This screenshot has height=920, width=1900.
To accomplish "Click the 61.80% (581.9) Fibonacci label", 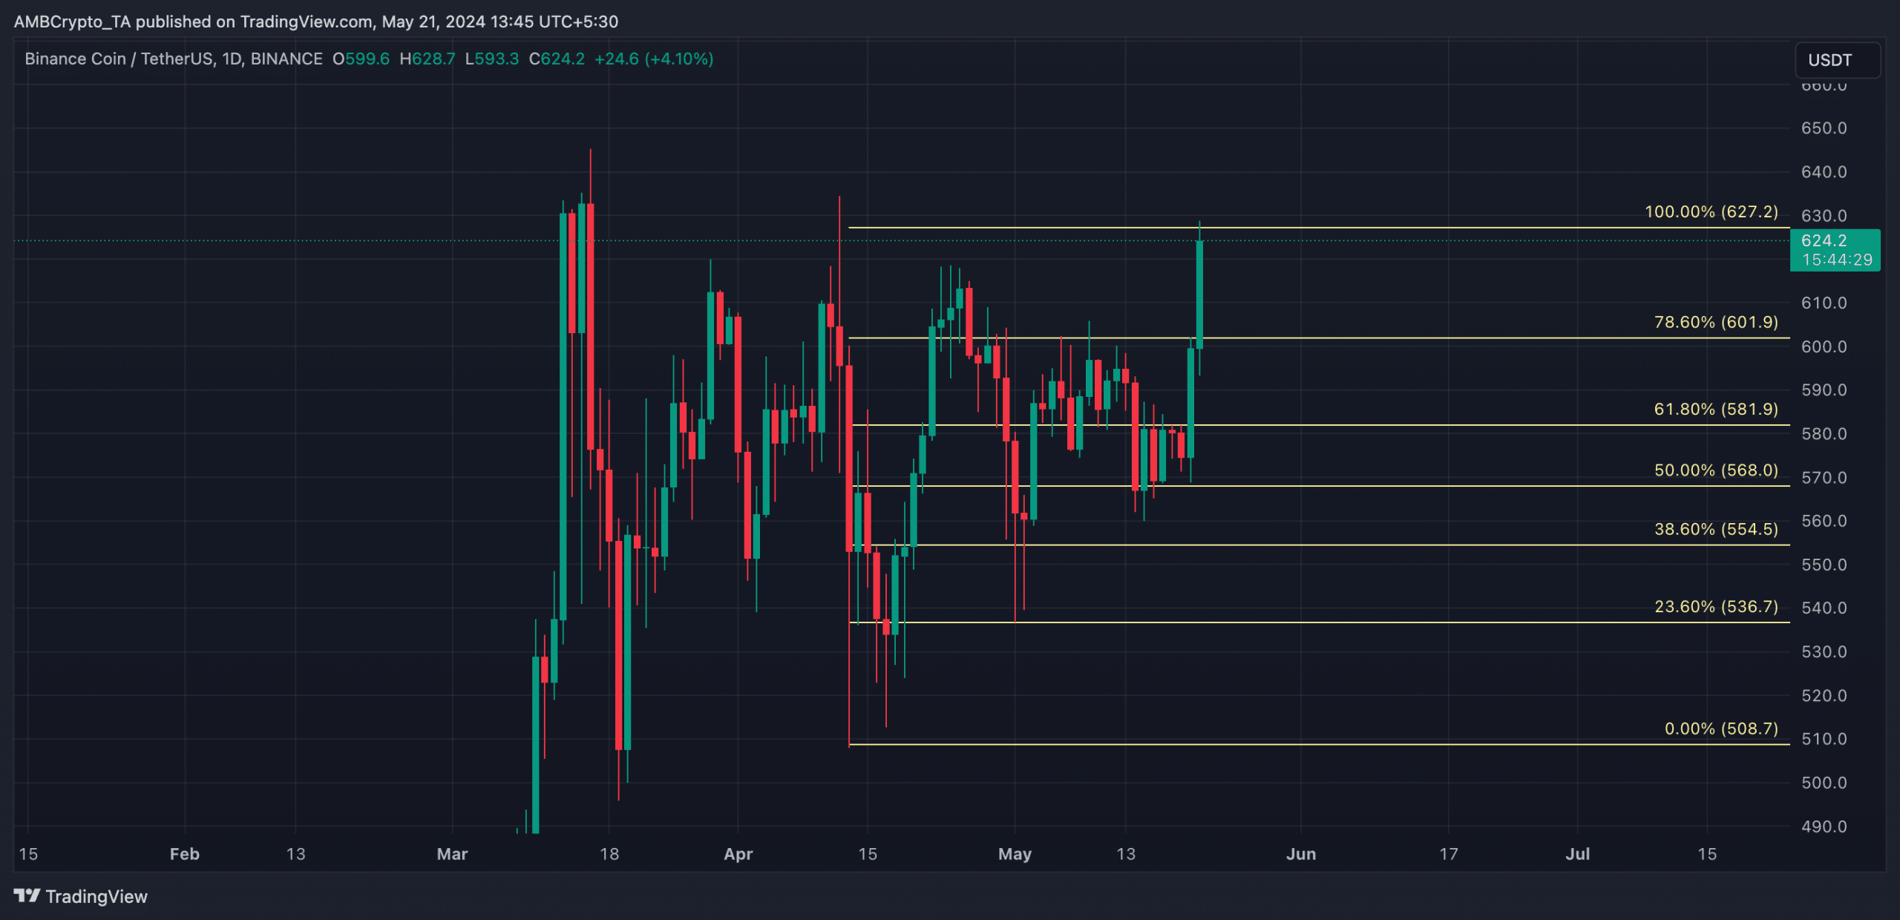I will [1716, 409].
